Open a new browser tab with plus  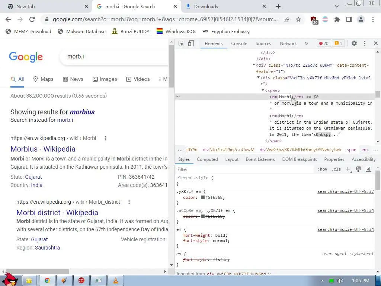tap(278, 7)
